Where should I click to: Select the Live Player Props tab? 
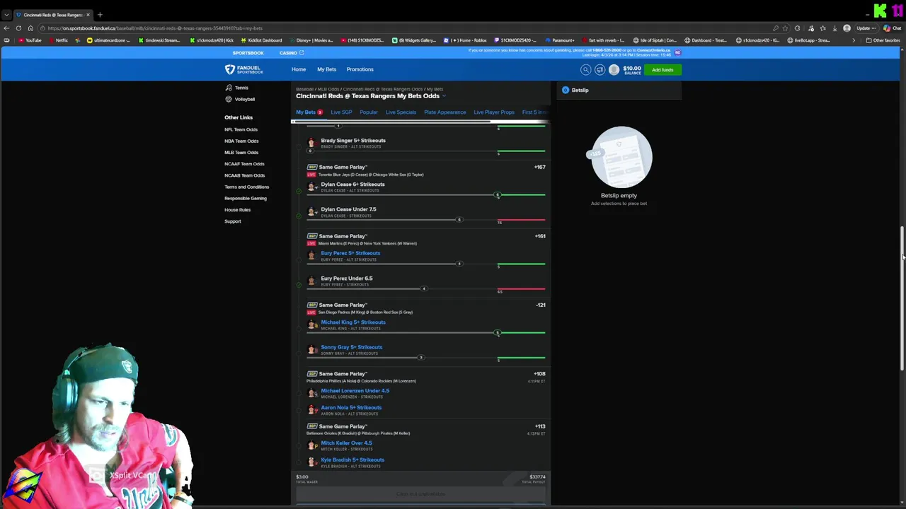point(494,112)
